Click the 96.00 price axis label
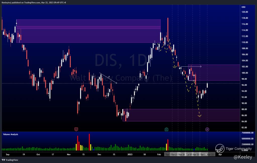Image resolution: width=257 pixels, height=163 pixels. 244,85
